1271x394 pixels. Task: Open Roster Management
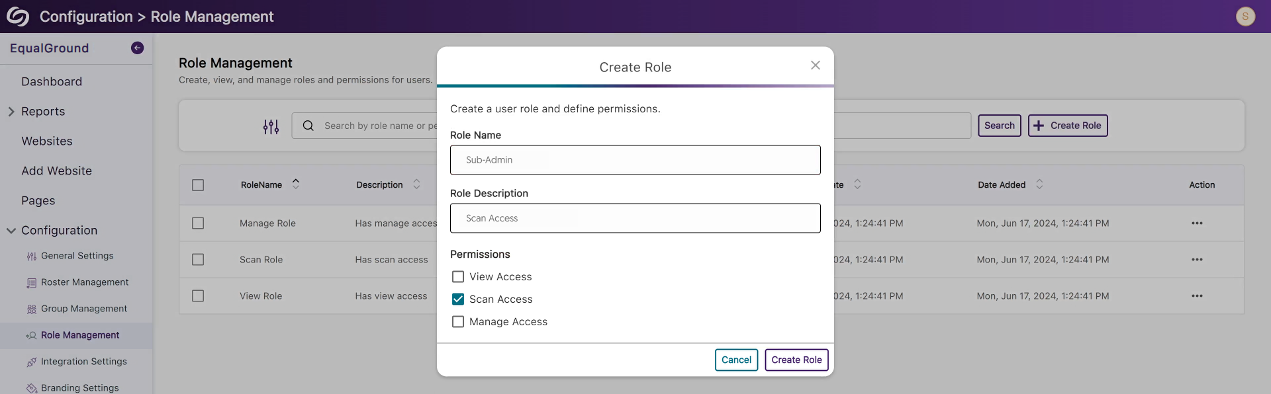tap(85, 282)
